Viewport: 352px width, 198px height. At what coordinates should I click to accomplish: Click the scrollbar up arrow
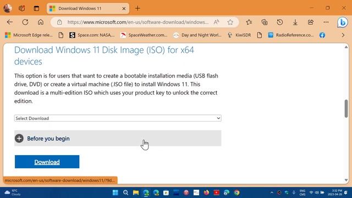(x=346, y=47)
